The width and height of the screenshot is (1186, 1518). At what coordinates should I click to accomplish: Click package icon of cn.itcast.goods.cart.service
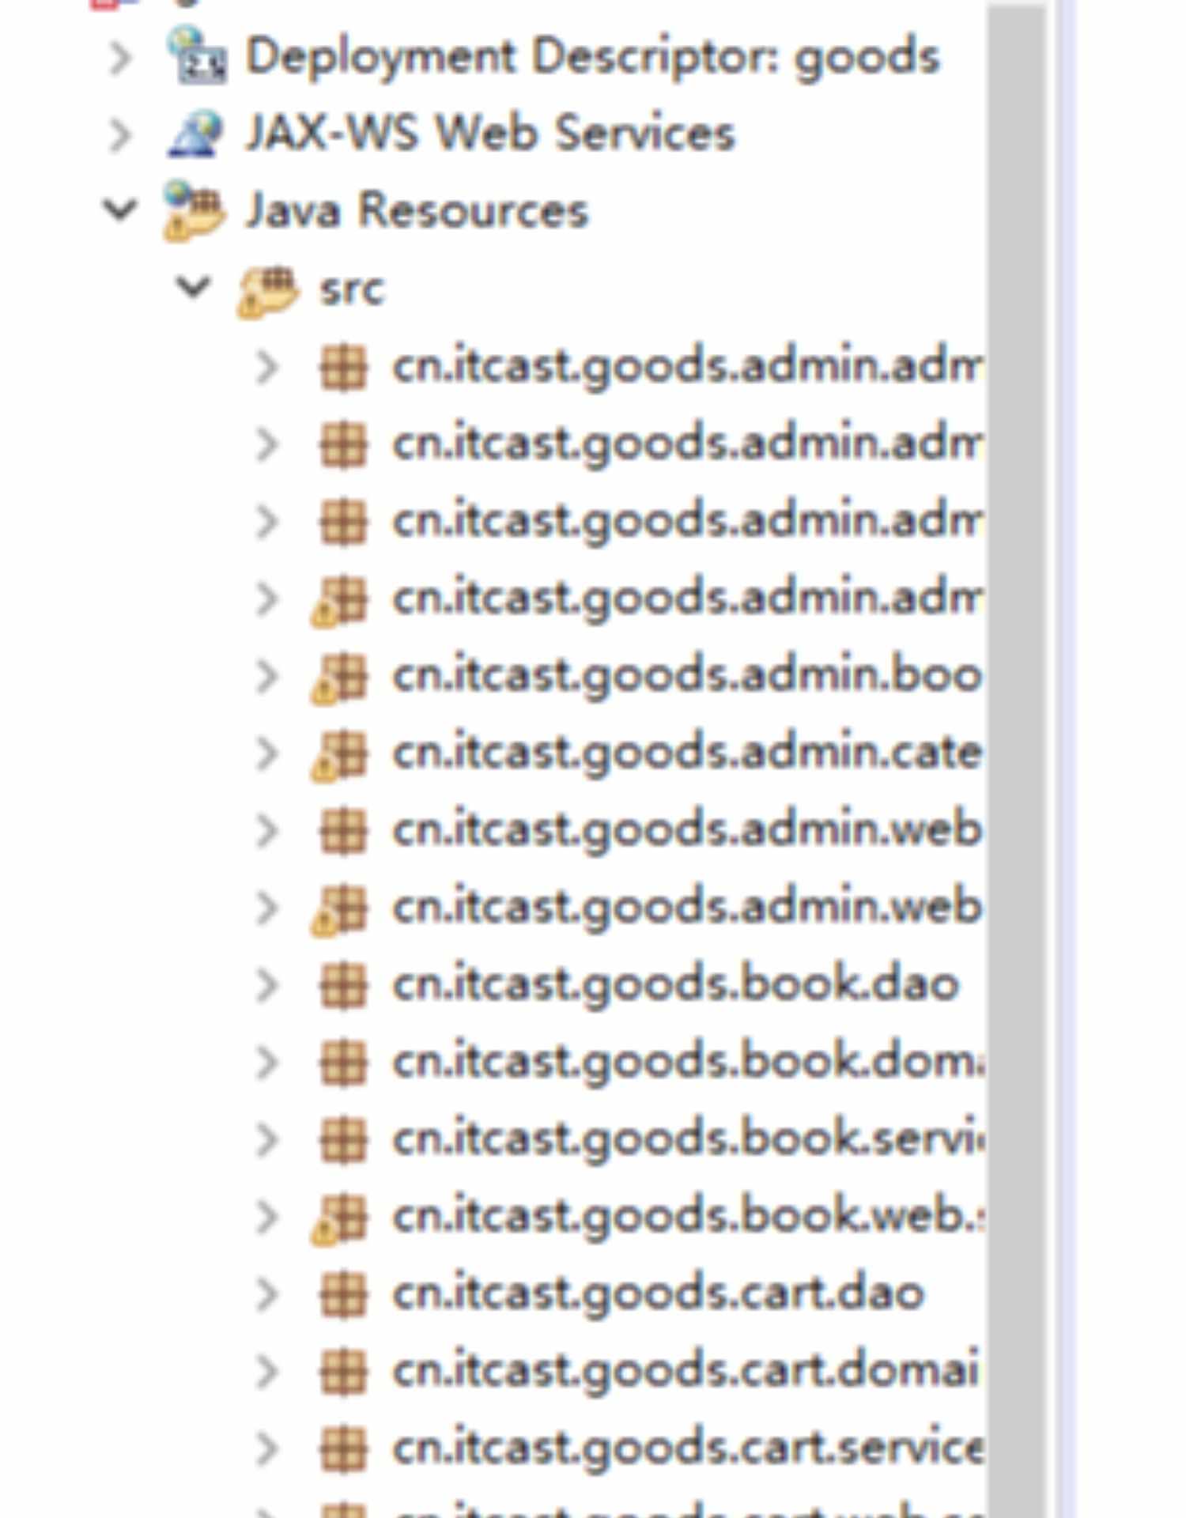[344, 1449]
